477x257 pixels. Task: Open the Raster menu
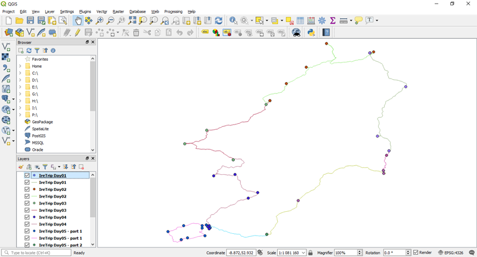(x=118, y=11)
